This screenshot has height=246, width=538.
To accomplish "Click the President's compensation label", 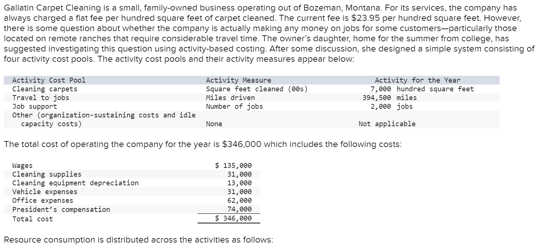I will 61,209.
